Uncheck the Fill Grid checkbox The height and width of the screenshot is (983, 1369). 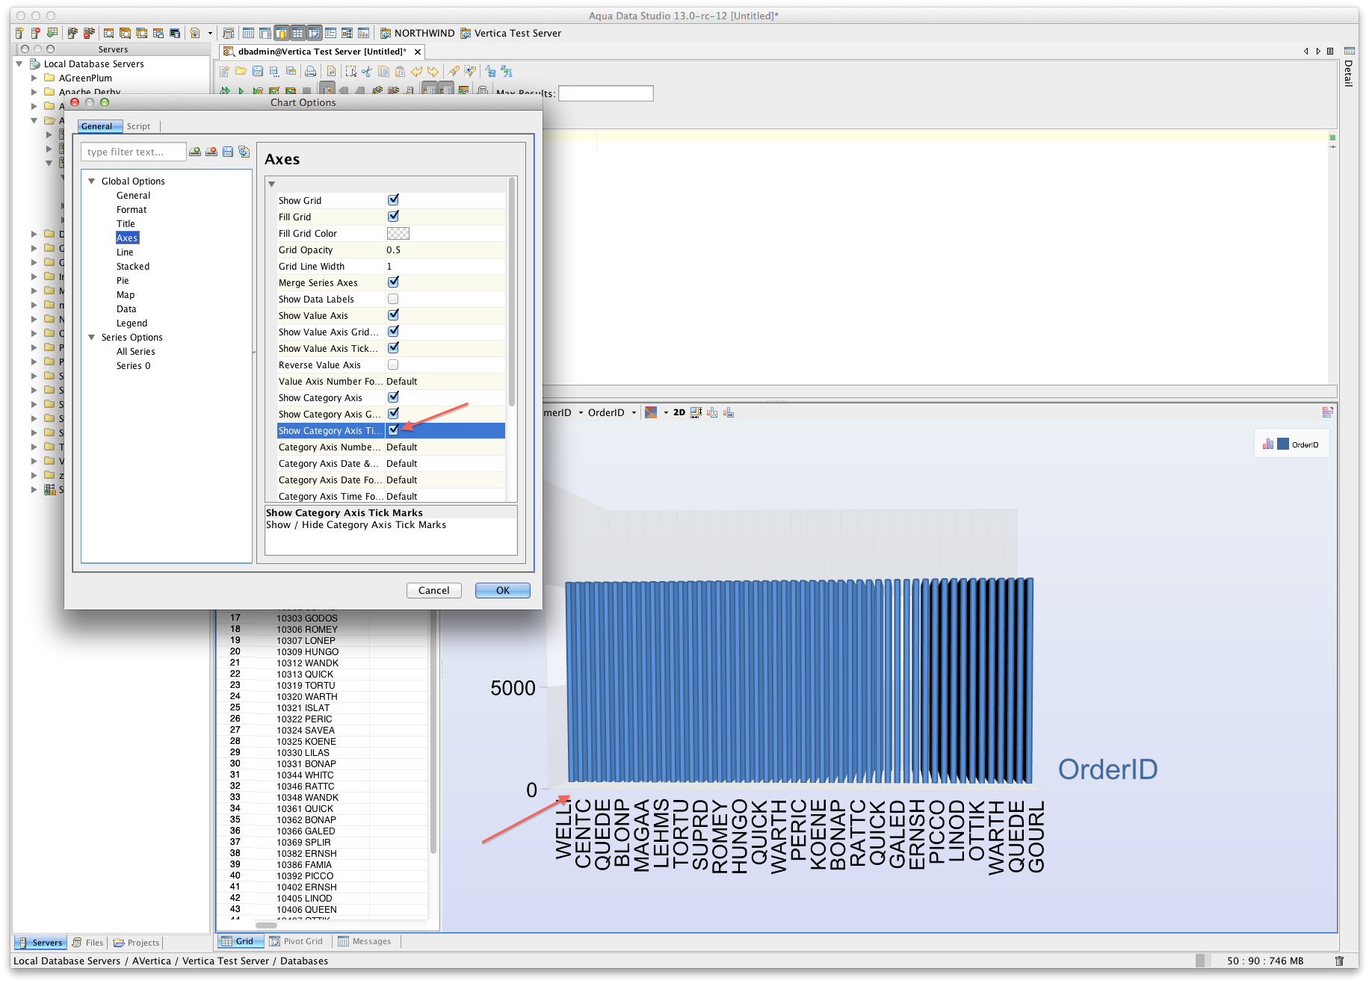click(x=393, y=217)
